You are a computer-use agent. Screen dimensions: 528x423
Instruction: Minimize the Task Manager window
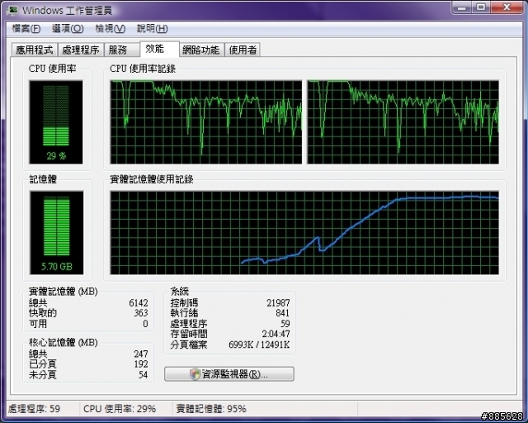(x=462, y=7)
